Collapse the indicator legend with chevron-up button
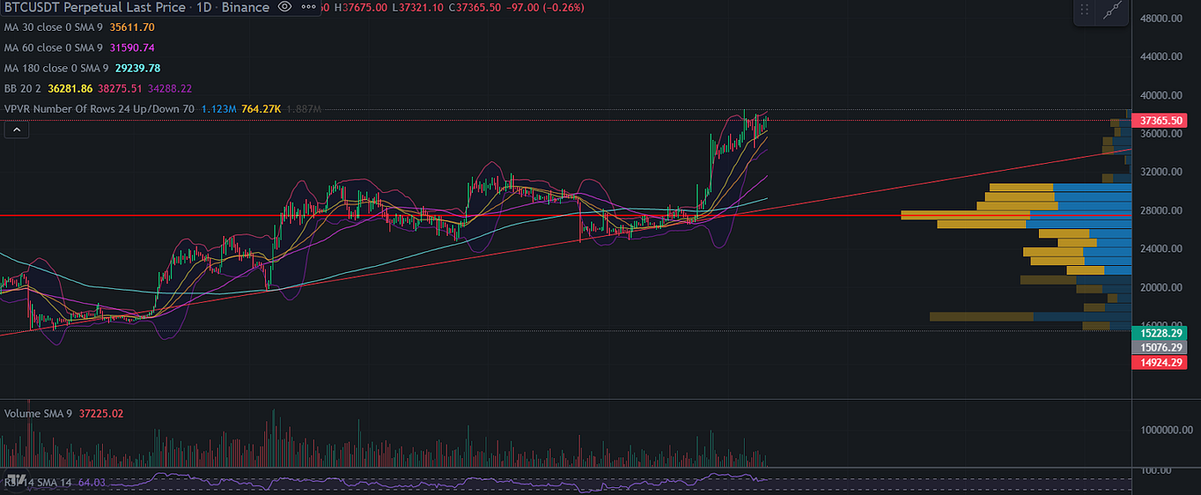 (x=15, y=130)
